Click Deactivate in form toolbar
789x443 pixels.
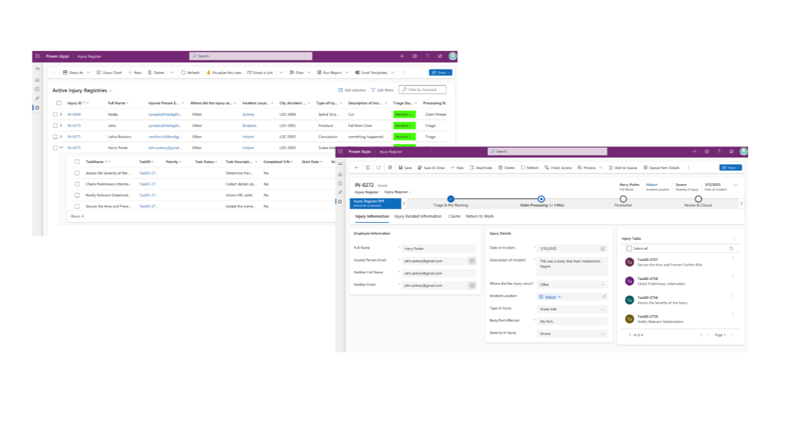[481, 167]
